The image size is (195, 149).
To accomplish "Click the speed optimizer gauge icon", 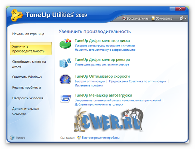I will 65,79.
